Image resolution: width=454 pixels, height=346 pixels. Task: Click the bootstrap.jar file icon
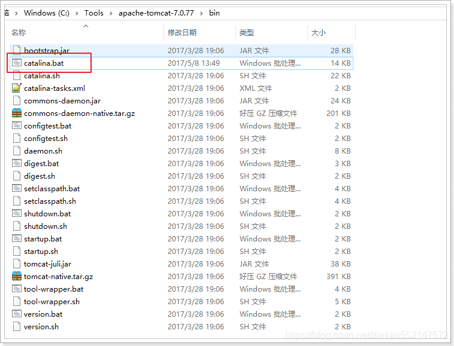pyautogui.click(x=17, y=50)
